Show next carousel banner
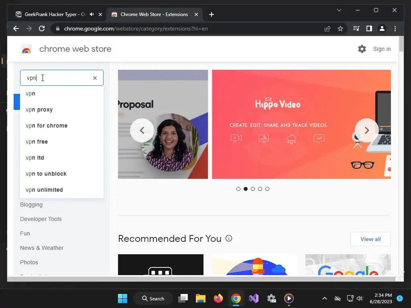The width and height of the screenshot is (411, 308). click(367, 130)
